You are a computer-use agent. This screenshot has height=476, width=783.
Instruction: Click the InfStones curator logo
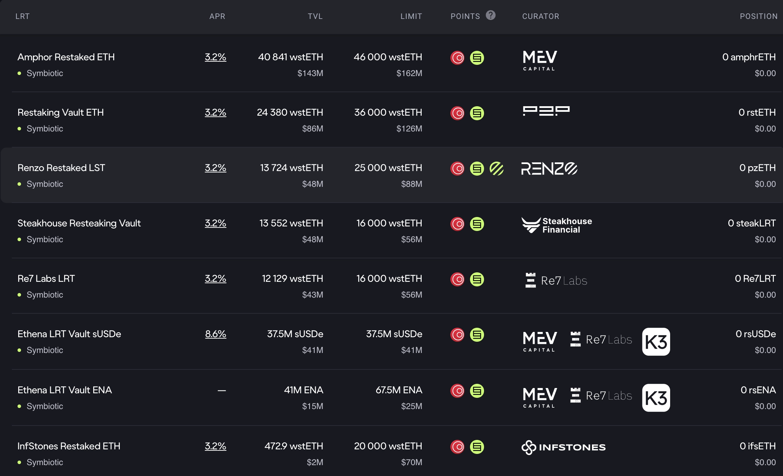coord(564,447)
